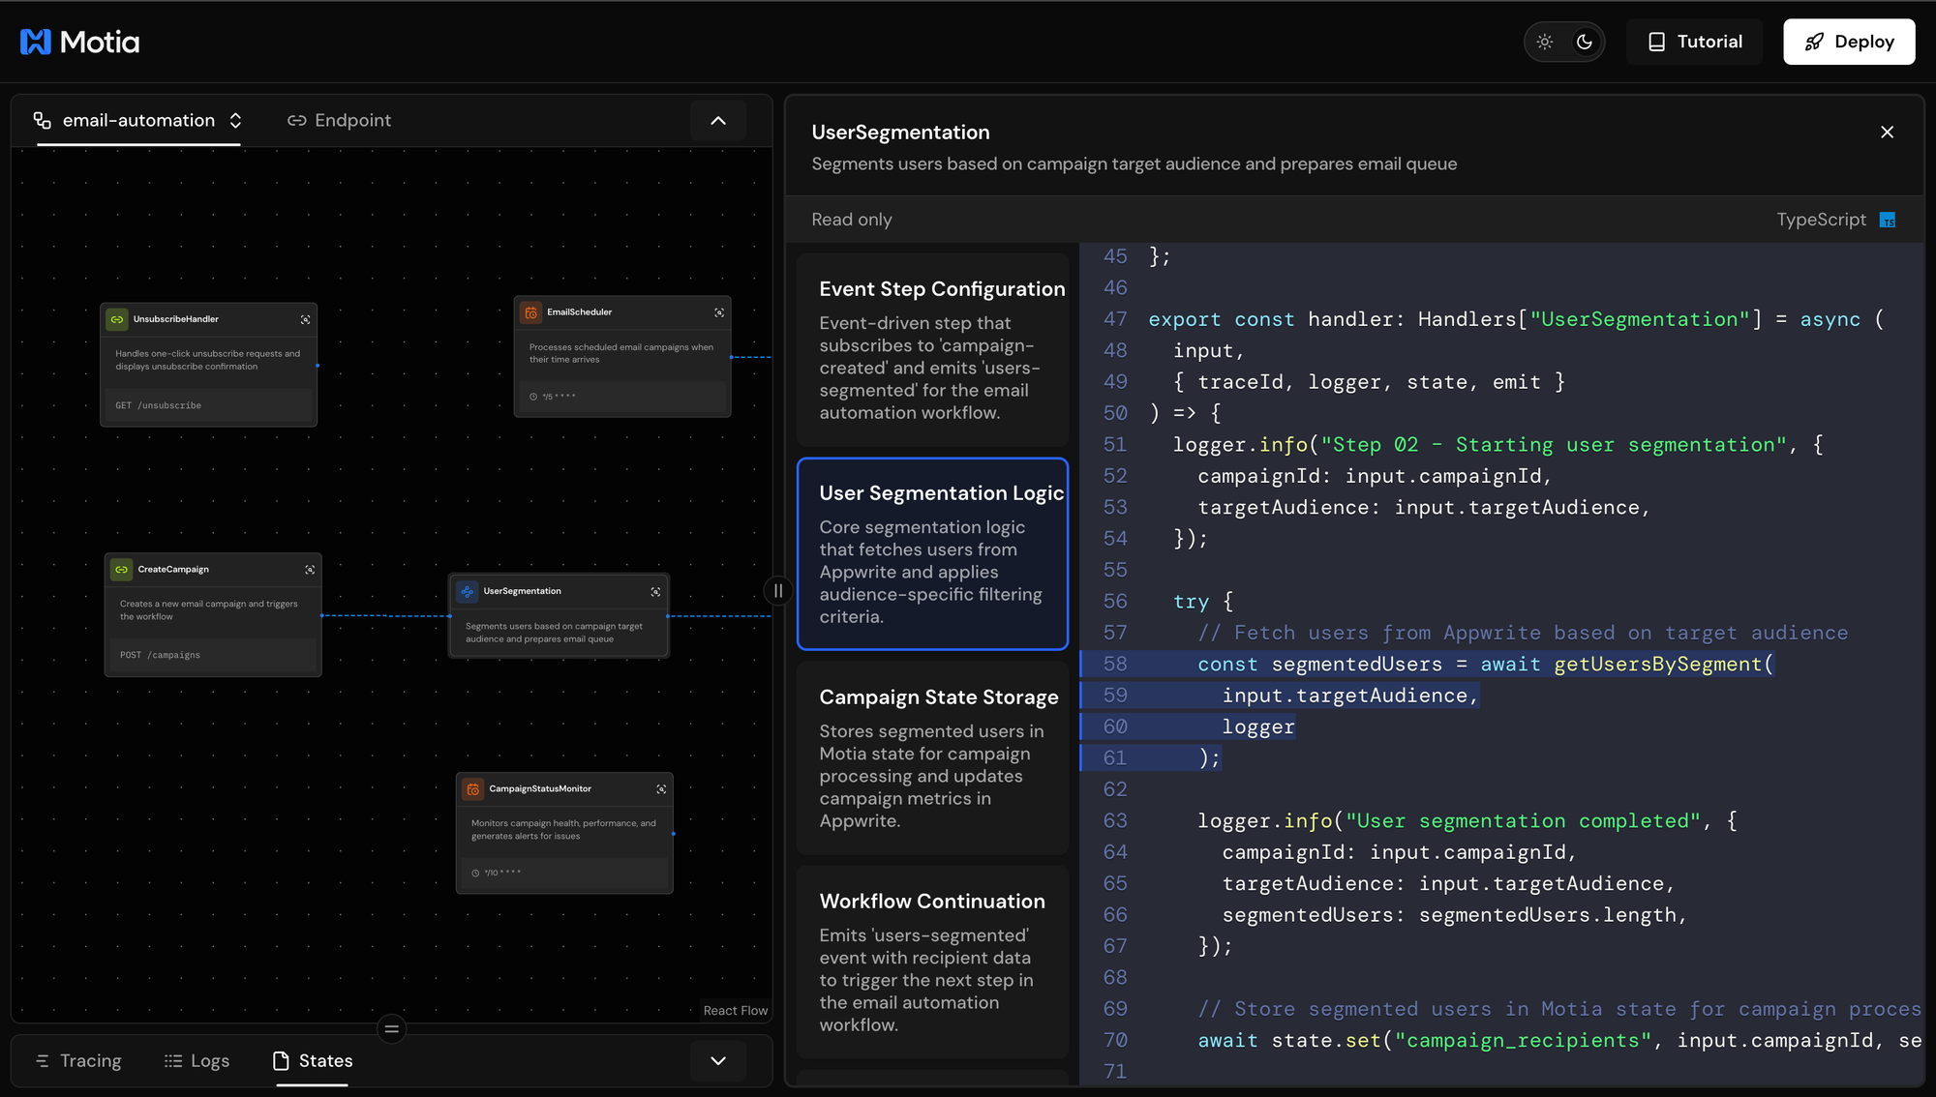Click the focus icon on CreateCampaign node

310,570
